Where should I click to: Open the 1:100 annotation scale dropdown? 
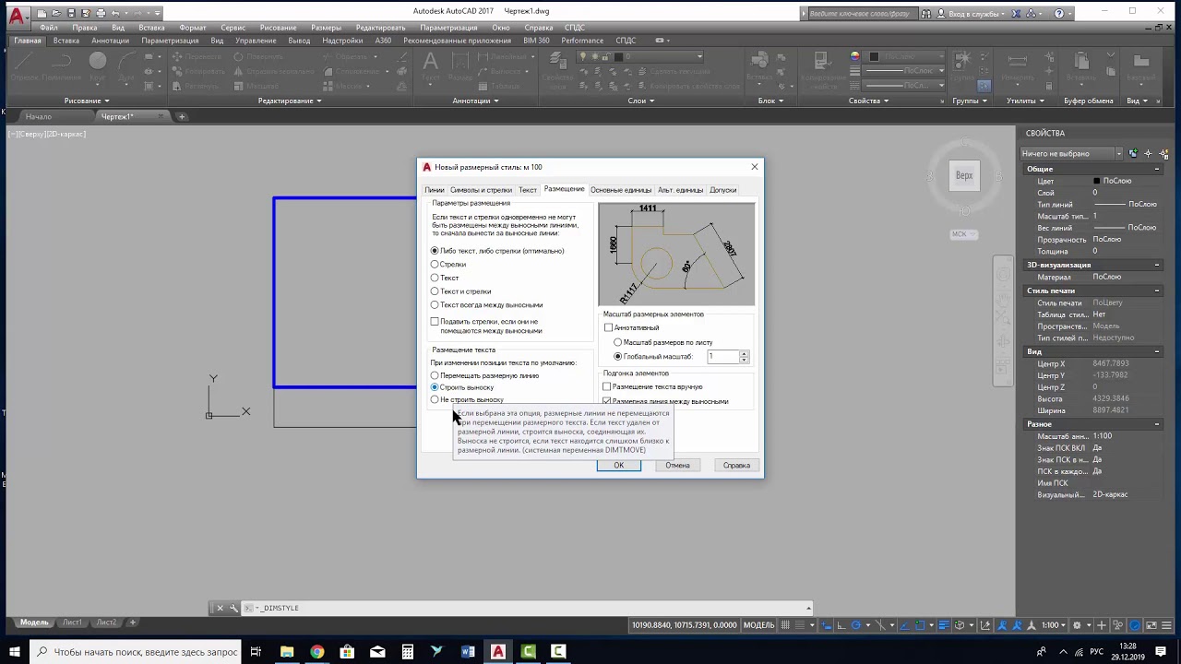point(1053,625)
